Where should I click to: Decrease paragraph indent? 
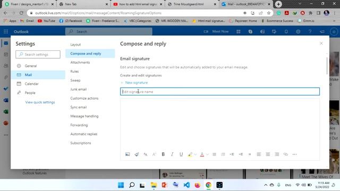point(232,154)
